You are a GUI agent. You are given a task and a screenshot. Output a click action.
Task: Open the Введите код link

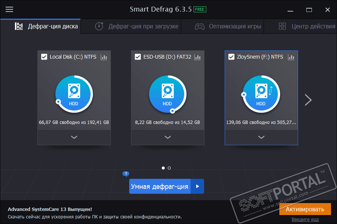[x=305, y=220]
